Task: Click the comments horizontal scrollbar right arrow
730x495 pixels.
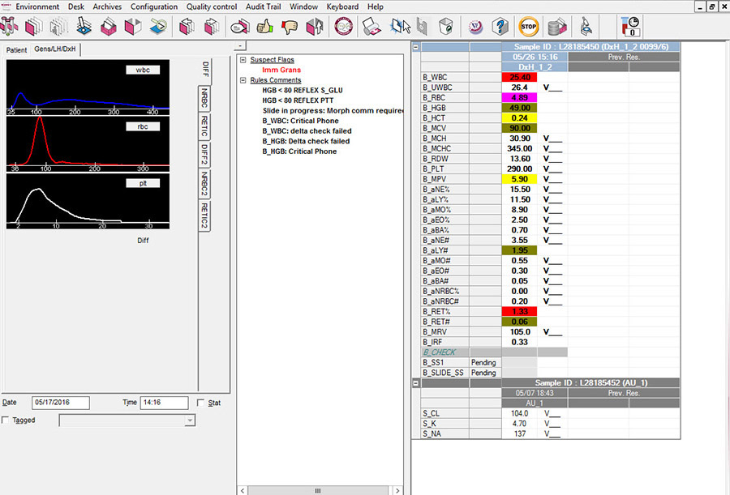Action: (x=397, y=490)
